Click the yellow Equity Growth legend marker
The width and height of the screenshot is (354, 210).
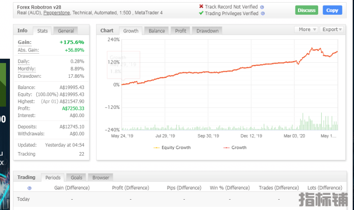(x=156, y=148)
